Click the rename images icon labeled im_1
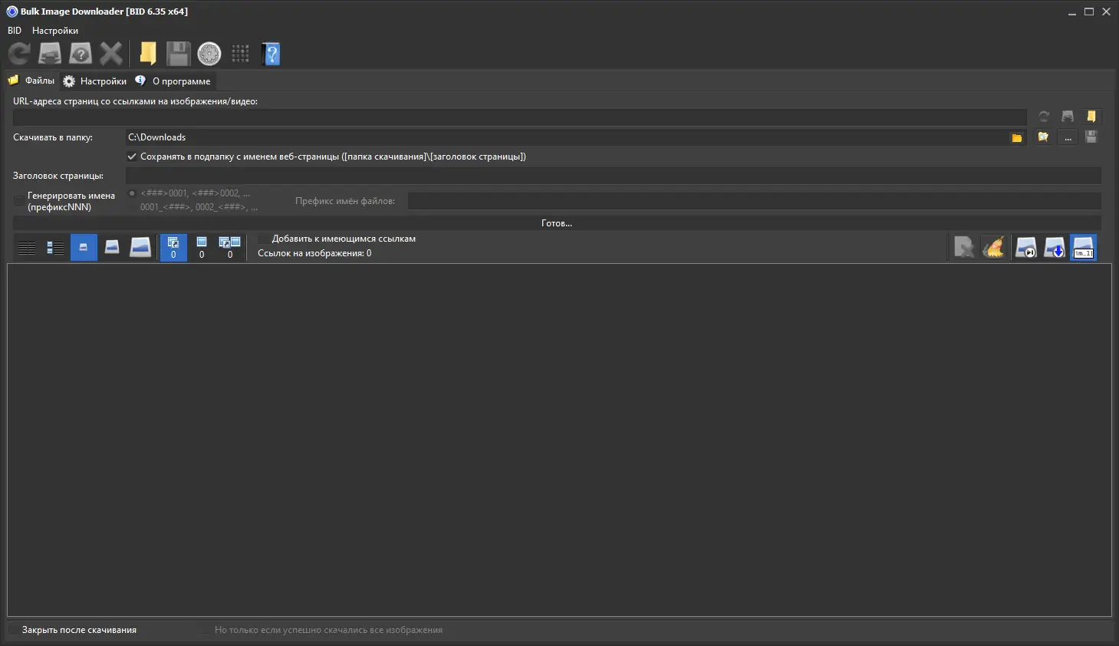 click(1083, 247)
